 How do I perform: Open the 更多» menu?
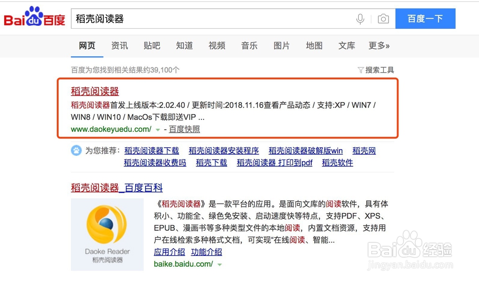[379, 46]
